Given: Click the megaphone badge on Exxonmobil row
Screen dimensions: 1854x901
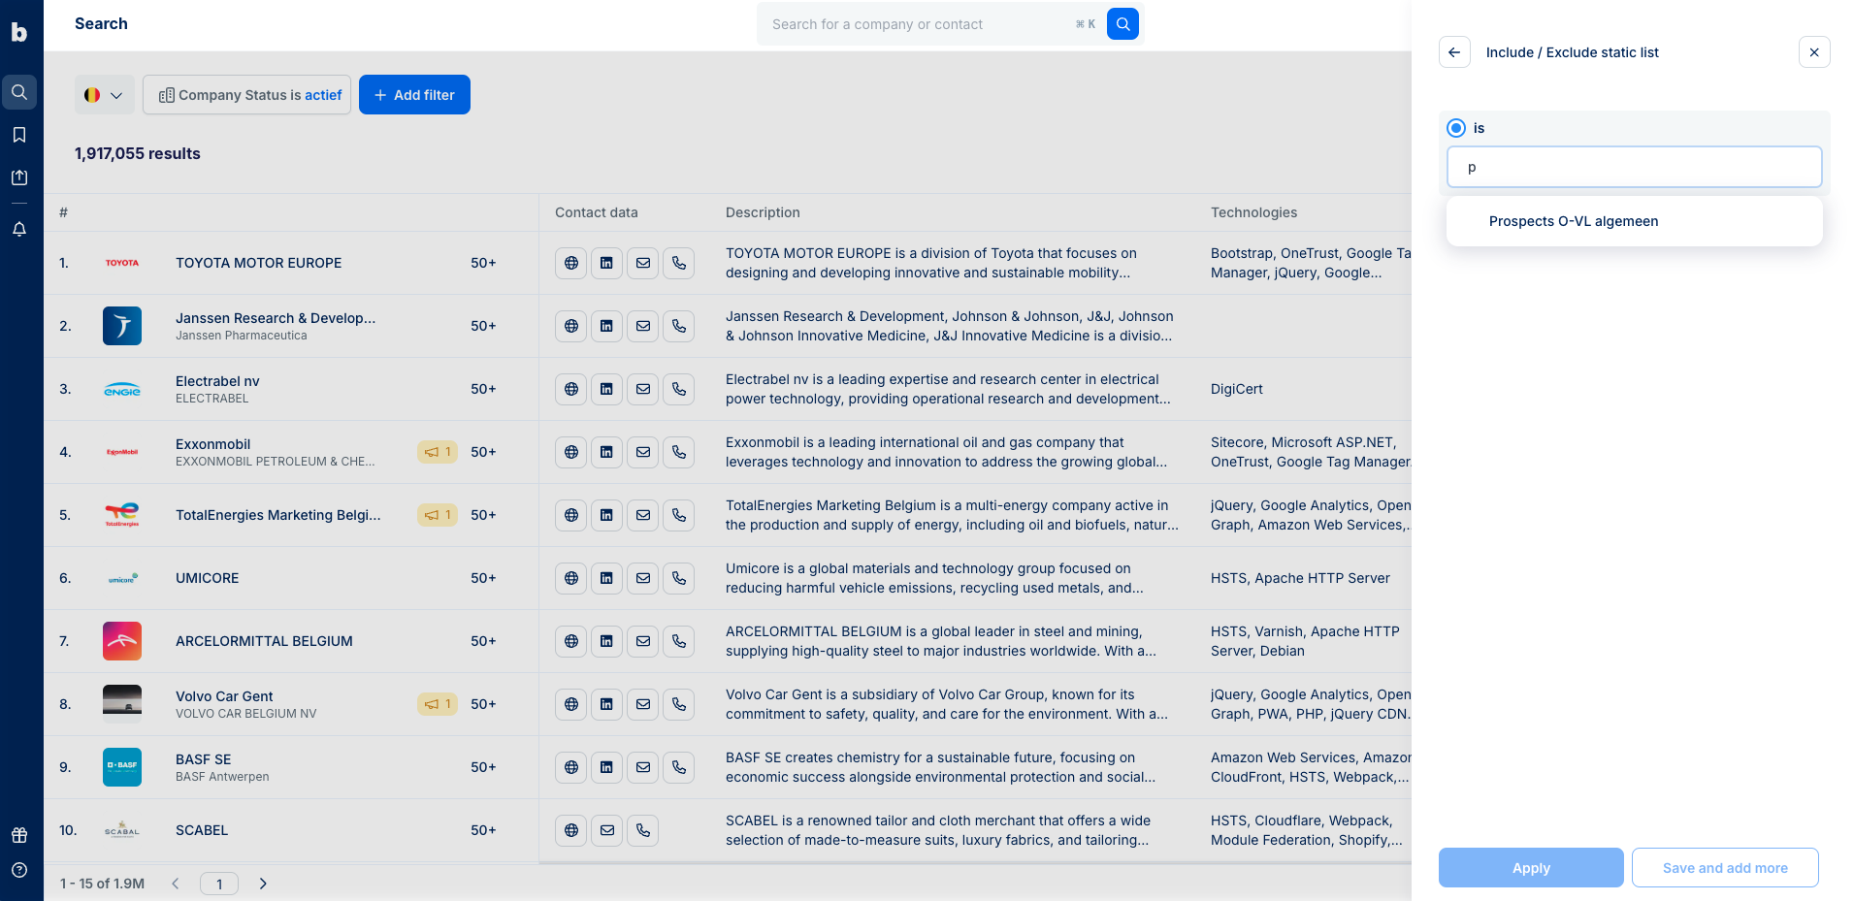Looking at the screenshot, I should pos(438,452).
